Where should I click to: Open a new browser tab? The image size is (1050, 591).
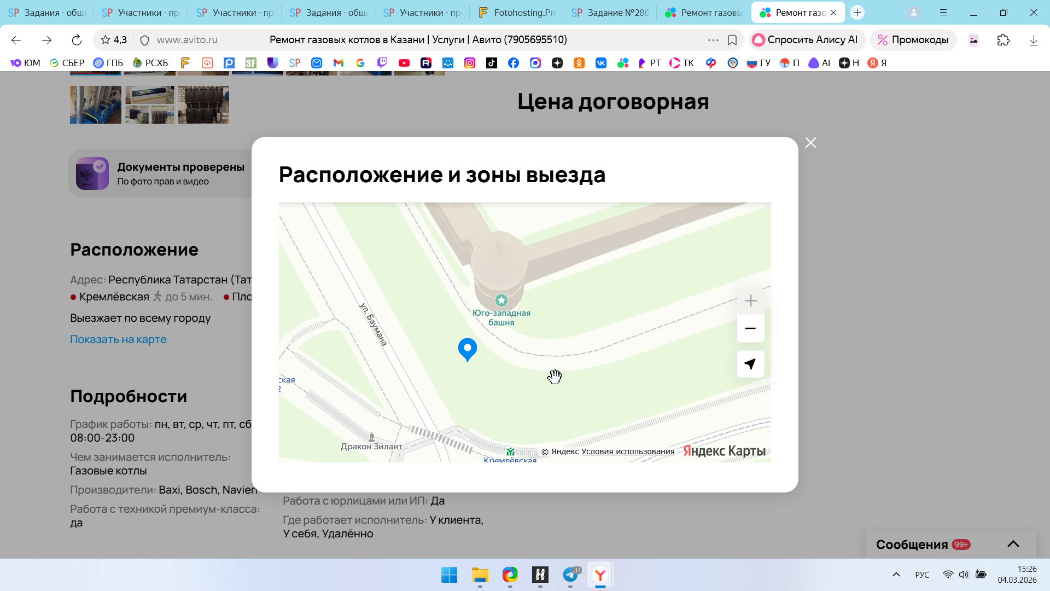[x=857, y=13]
